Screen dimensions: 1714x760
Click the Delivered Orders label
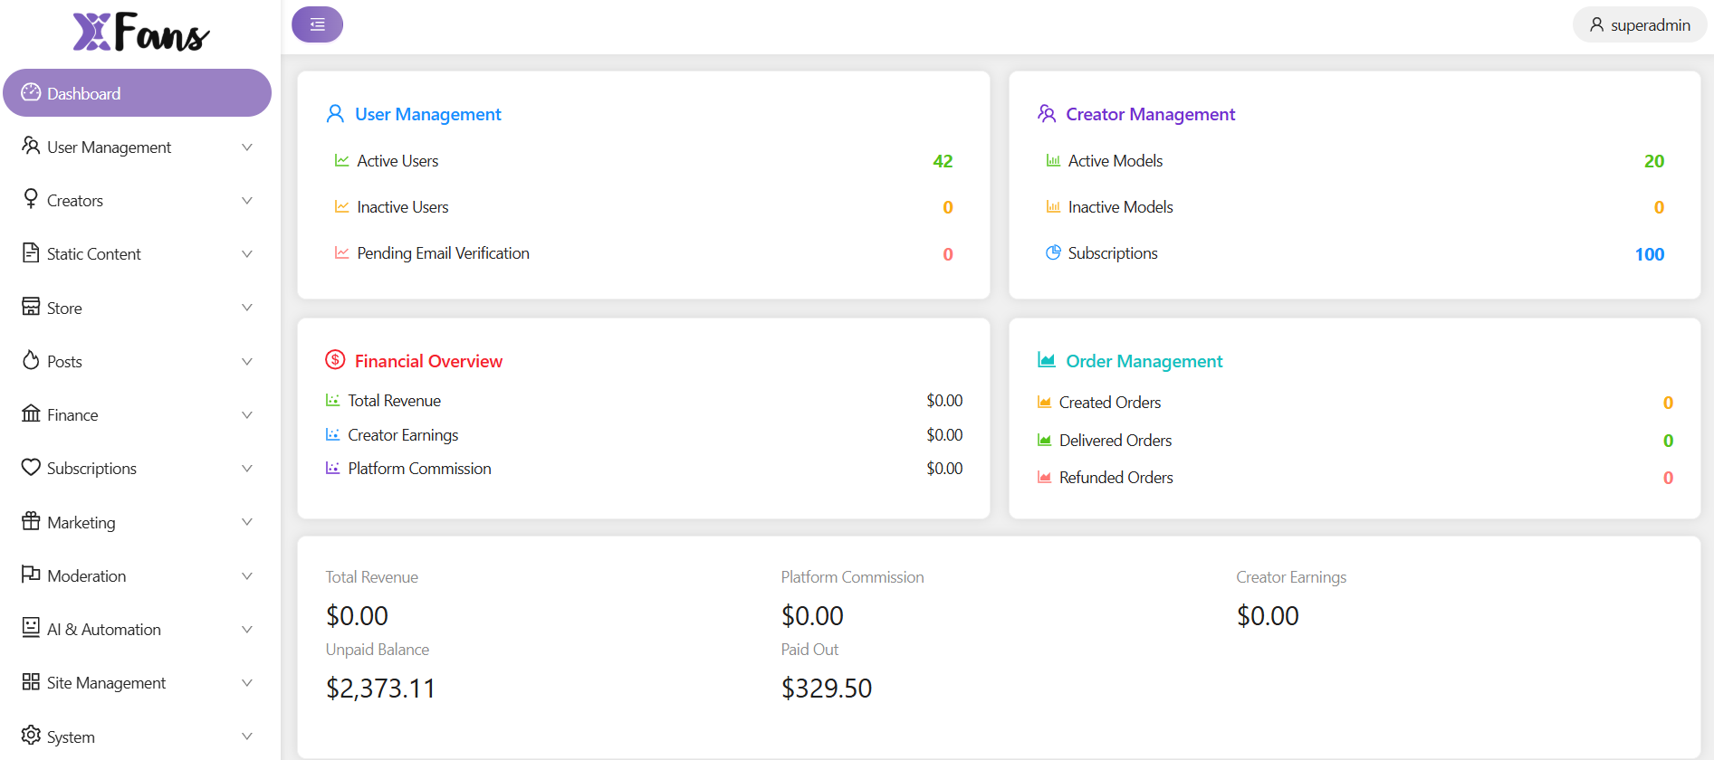click(x=1116, y=441)
